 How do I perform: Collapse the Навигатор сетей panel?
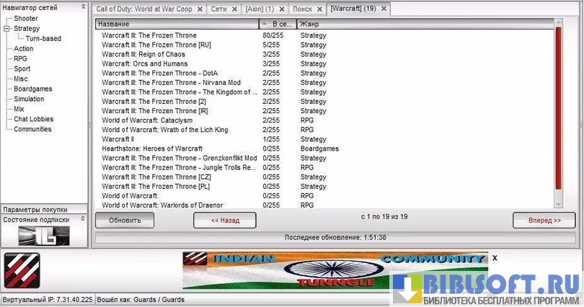83,6
